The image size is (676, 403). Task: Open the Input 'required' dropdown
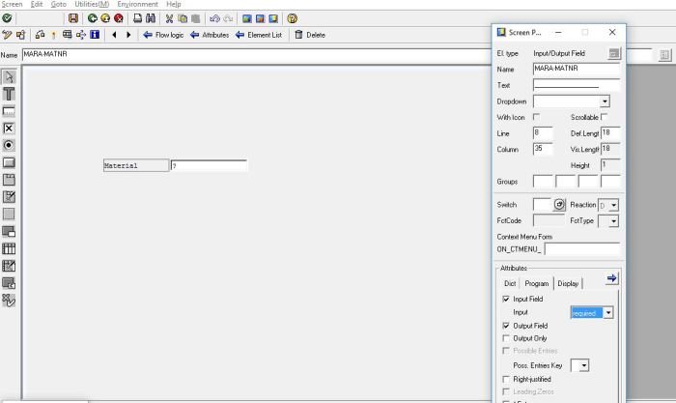click(607, 313)
